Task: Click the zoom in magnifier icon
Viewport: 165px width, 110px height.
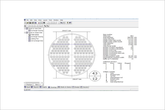Action: [x=45, y=26]
